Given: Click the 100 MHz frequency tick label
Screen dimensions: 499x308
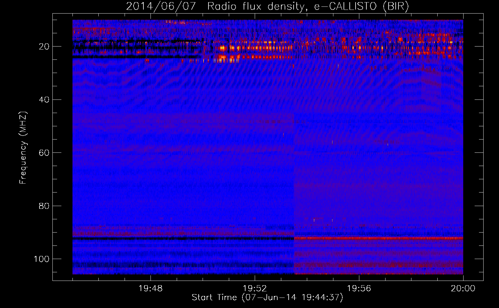Looking at the screenshot, I should tap(42, 259).
